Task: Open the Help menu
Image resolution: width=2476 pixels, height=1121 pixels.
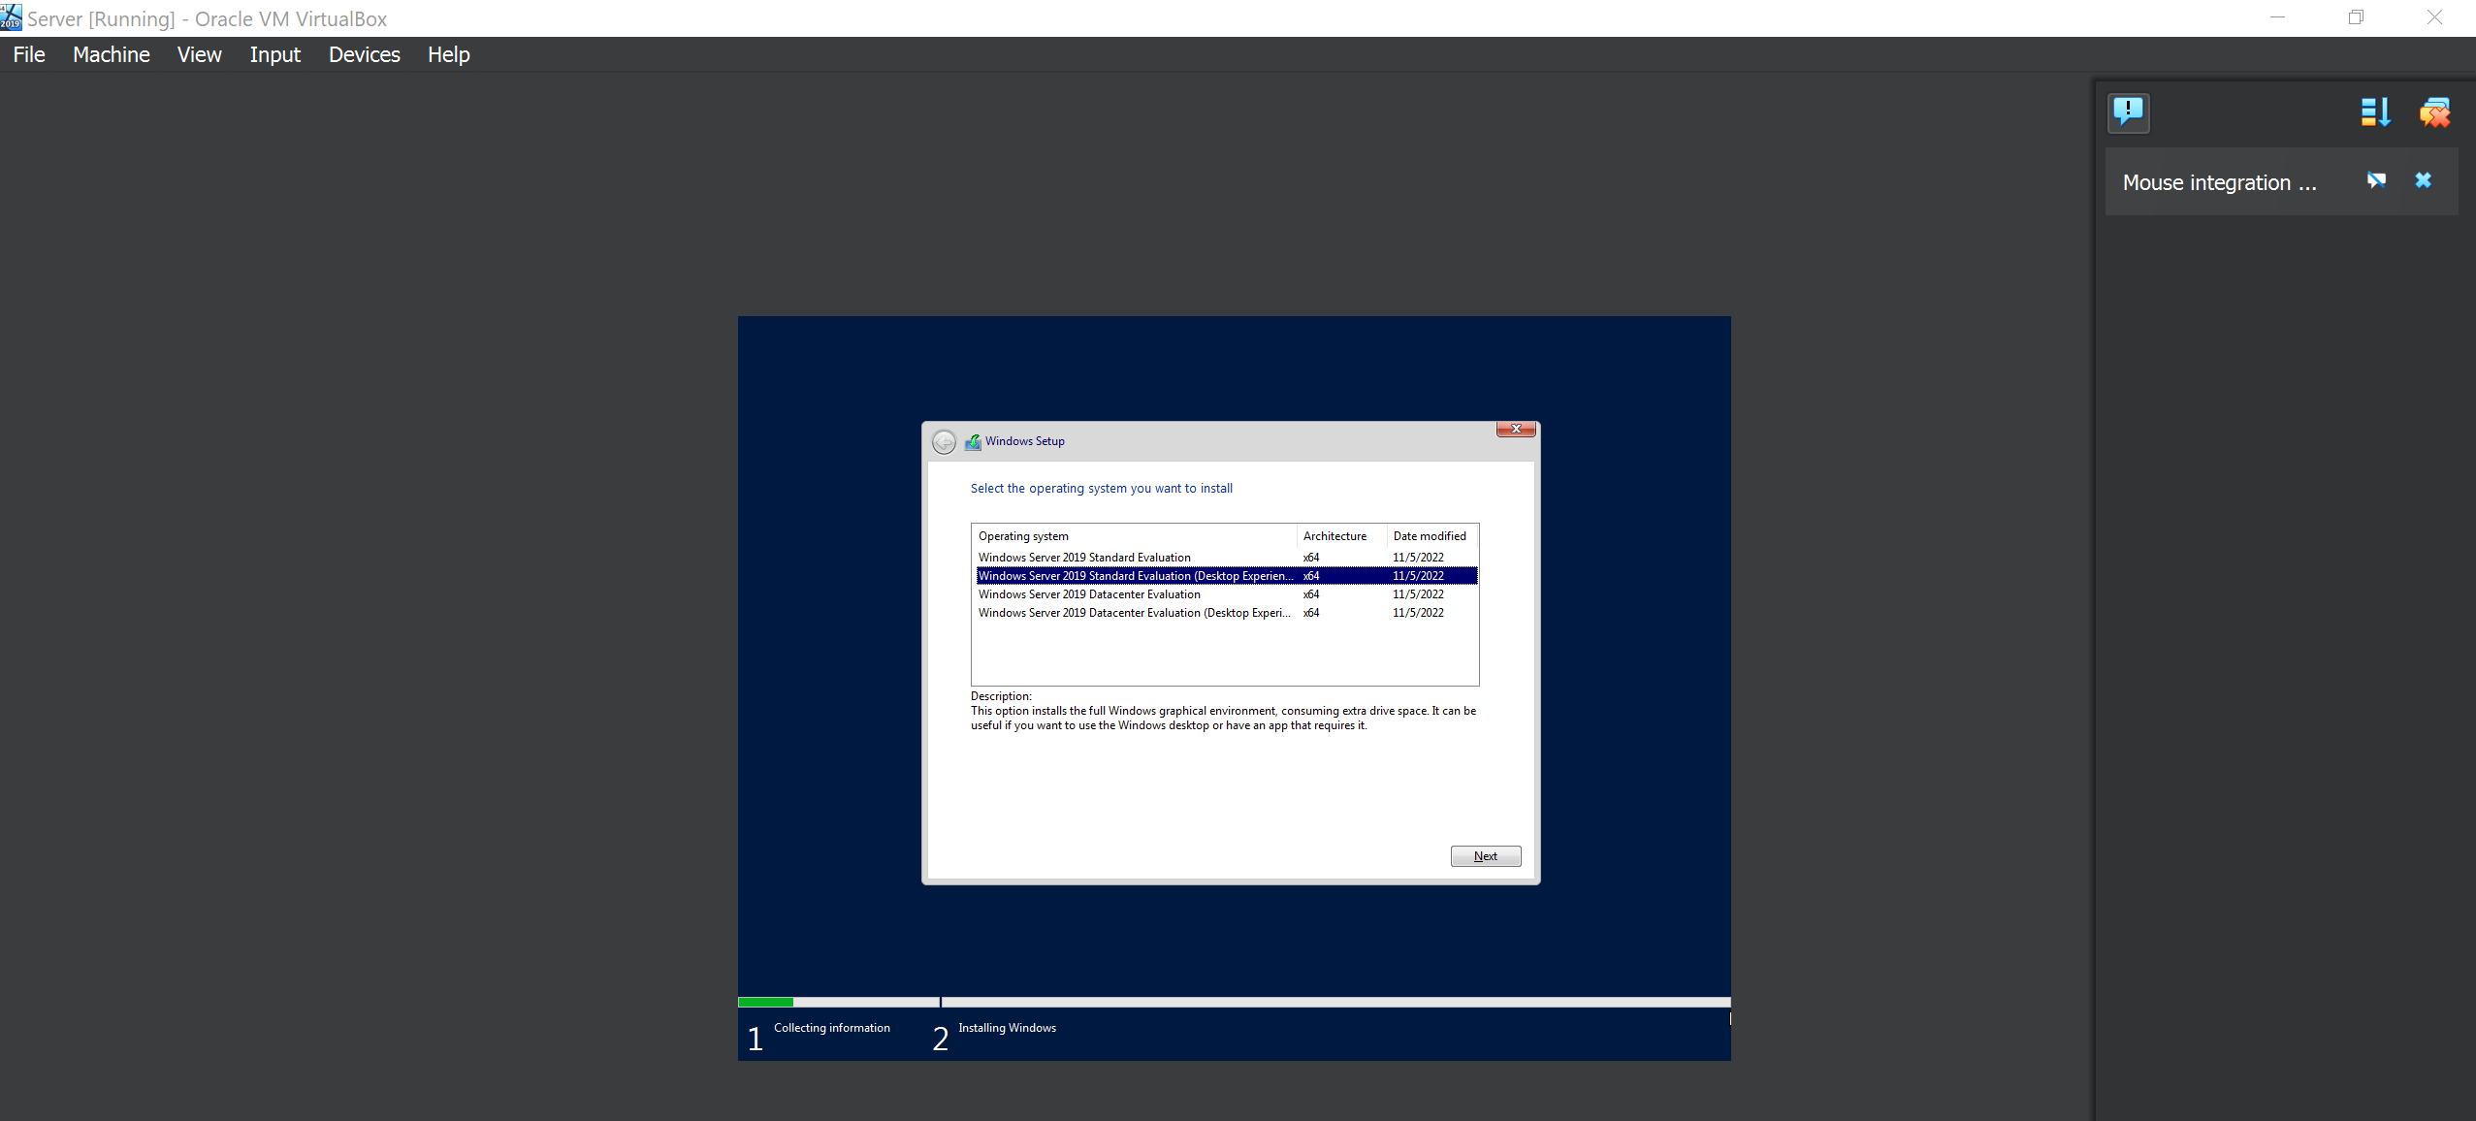Action: [x=449, y=54]
